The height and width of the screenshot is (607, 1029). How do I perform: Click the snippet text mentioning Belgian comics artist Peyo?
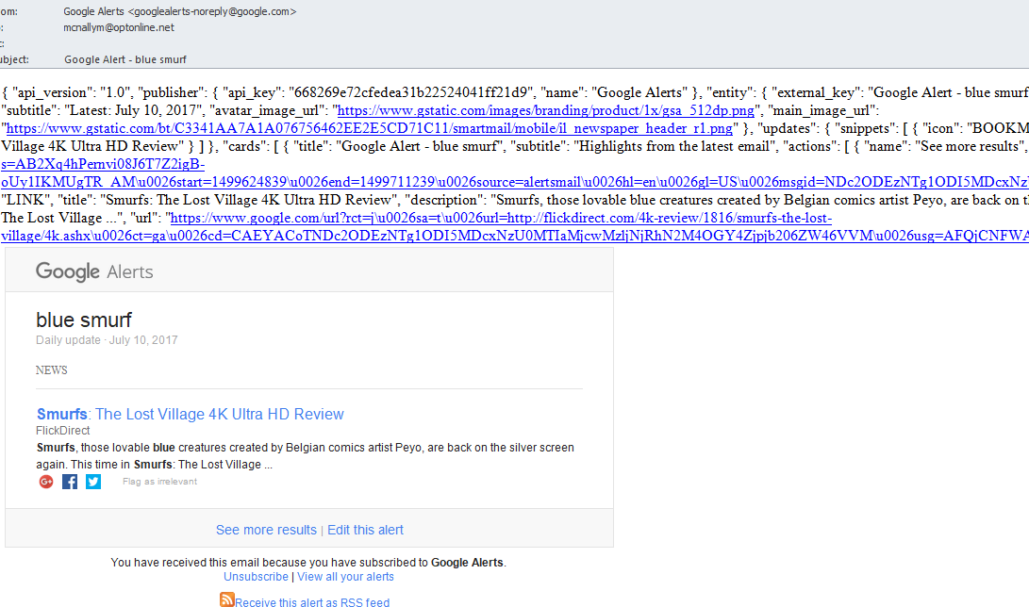tap(306, 456)
